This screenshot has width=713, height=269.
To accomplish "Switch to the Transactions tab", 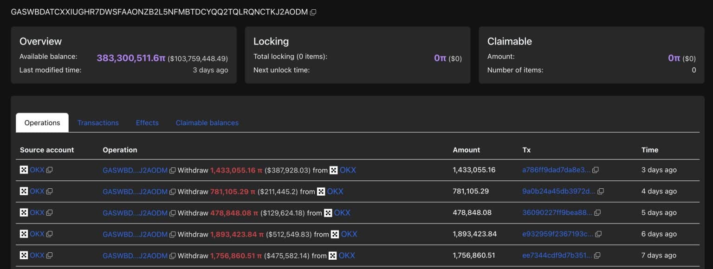I will coord(98,122).
